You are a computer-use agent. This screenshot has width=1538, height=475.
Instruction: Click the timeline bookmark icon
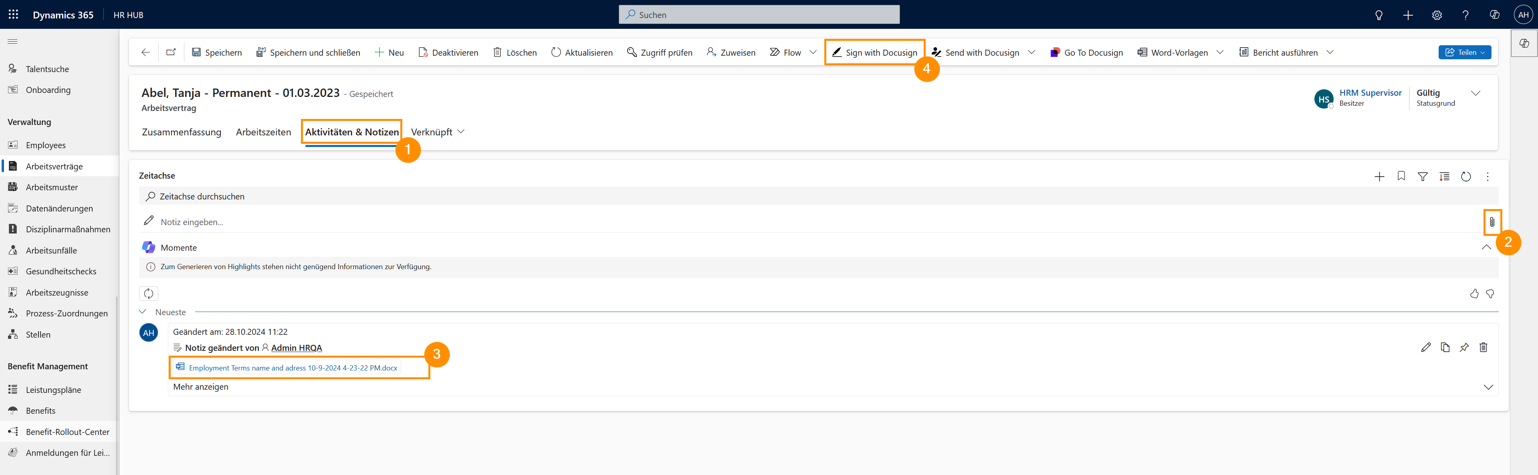(x=1401, y=176)
